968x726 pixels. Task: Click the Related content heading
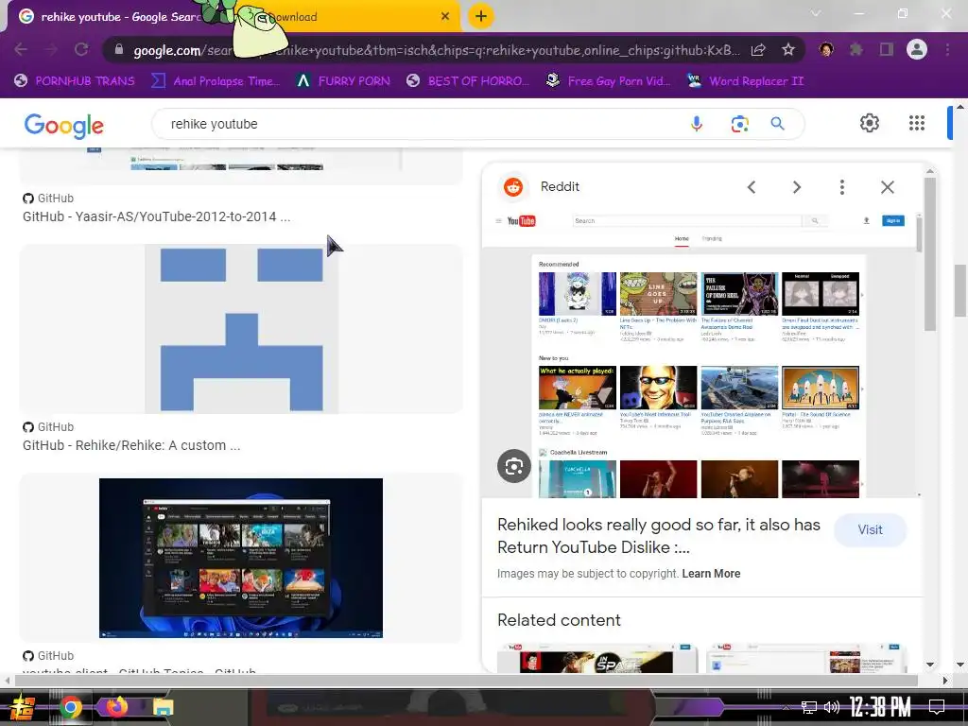(x=559, y=620)
